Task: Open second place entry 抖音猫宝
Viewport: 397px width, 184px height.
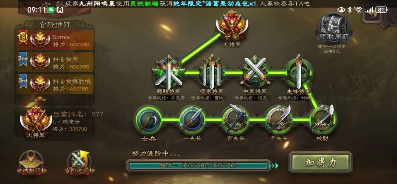Action: coord(55,62)
